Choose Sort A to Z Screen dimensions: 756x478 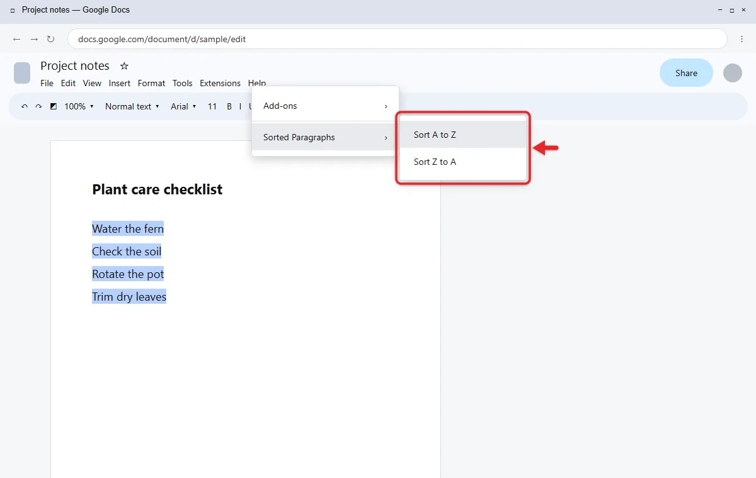[x=463, y=135]
